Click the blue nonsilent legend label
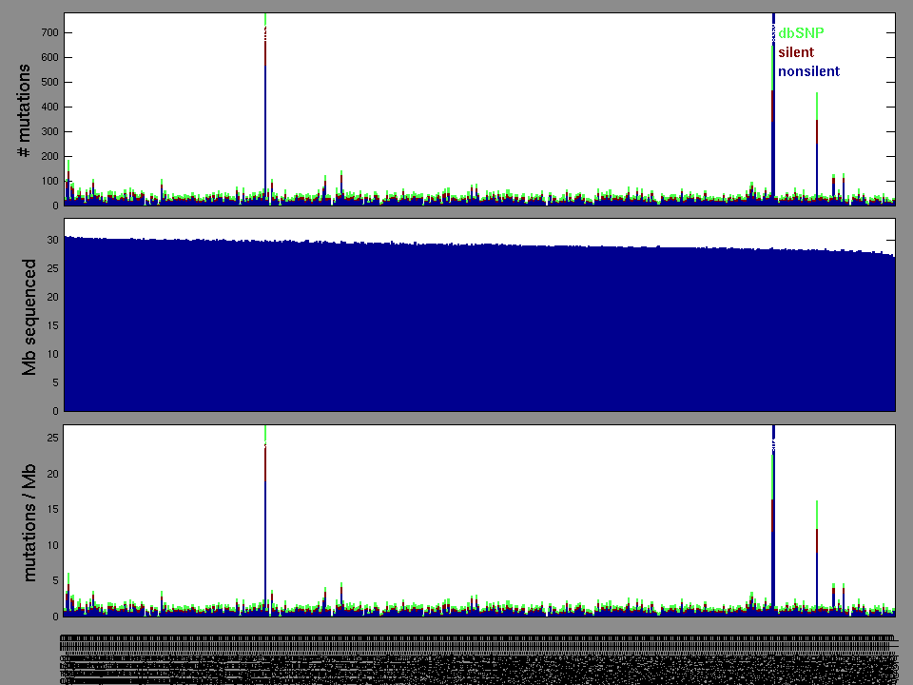 tap(808, 71)
